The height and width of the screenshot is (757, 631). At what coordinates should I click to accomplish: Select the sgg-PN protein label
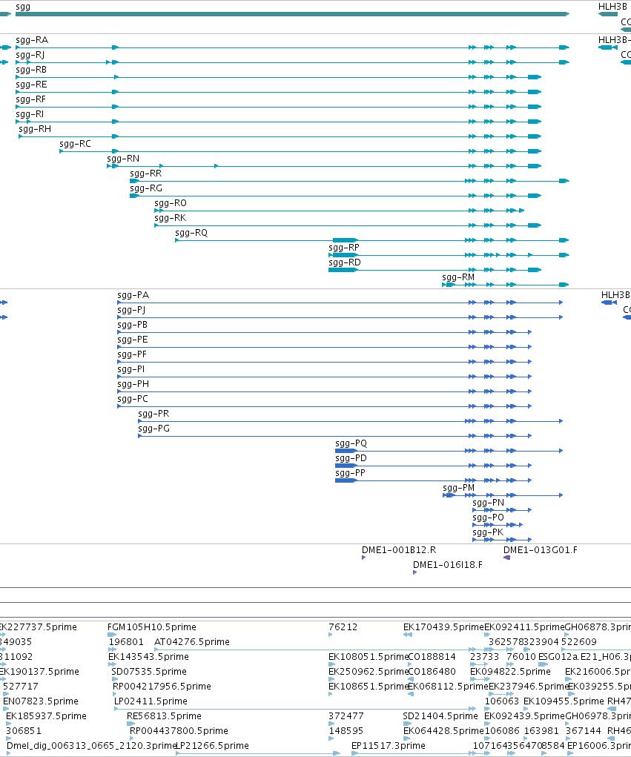[489, 503]
